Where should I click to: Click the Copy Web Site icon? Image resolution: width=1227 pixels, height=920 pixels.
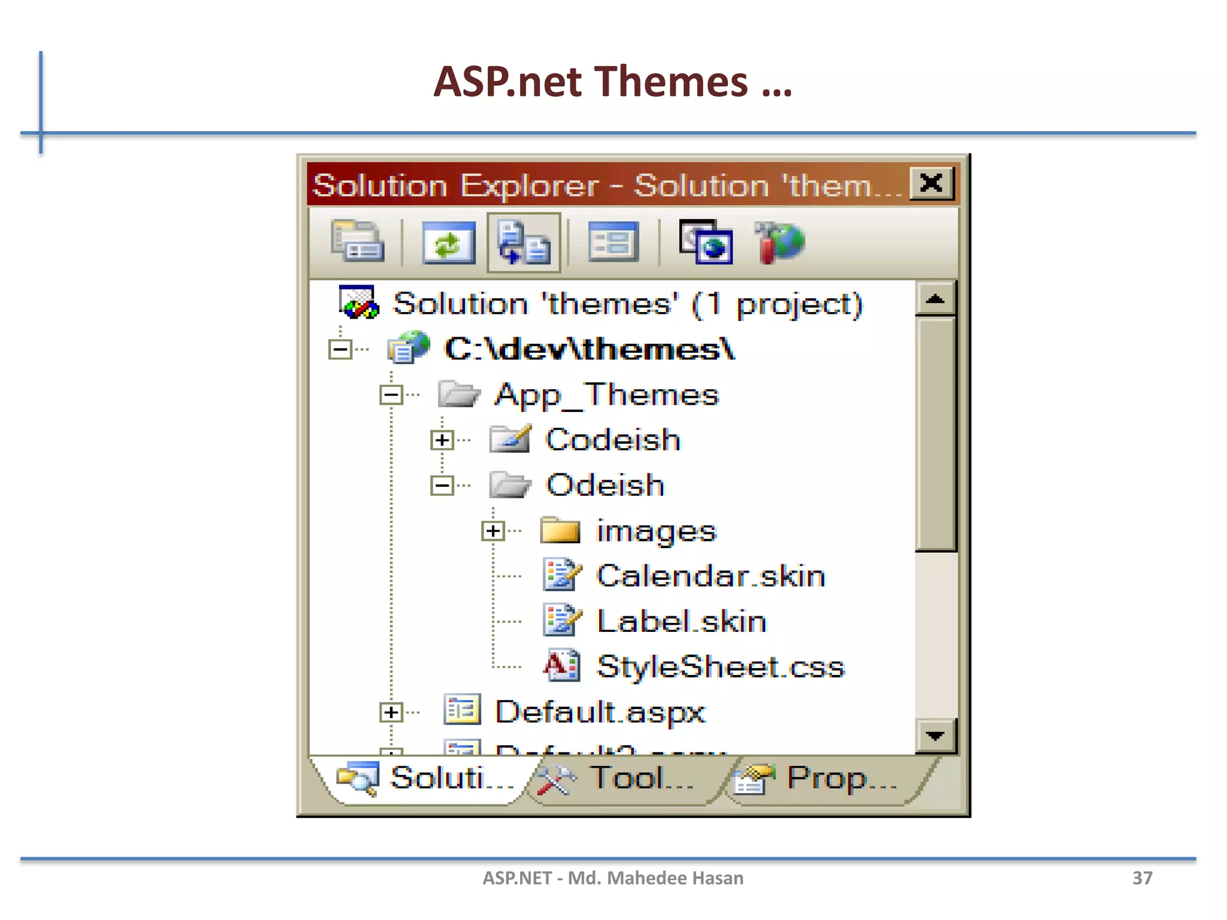coord(706,242)
